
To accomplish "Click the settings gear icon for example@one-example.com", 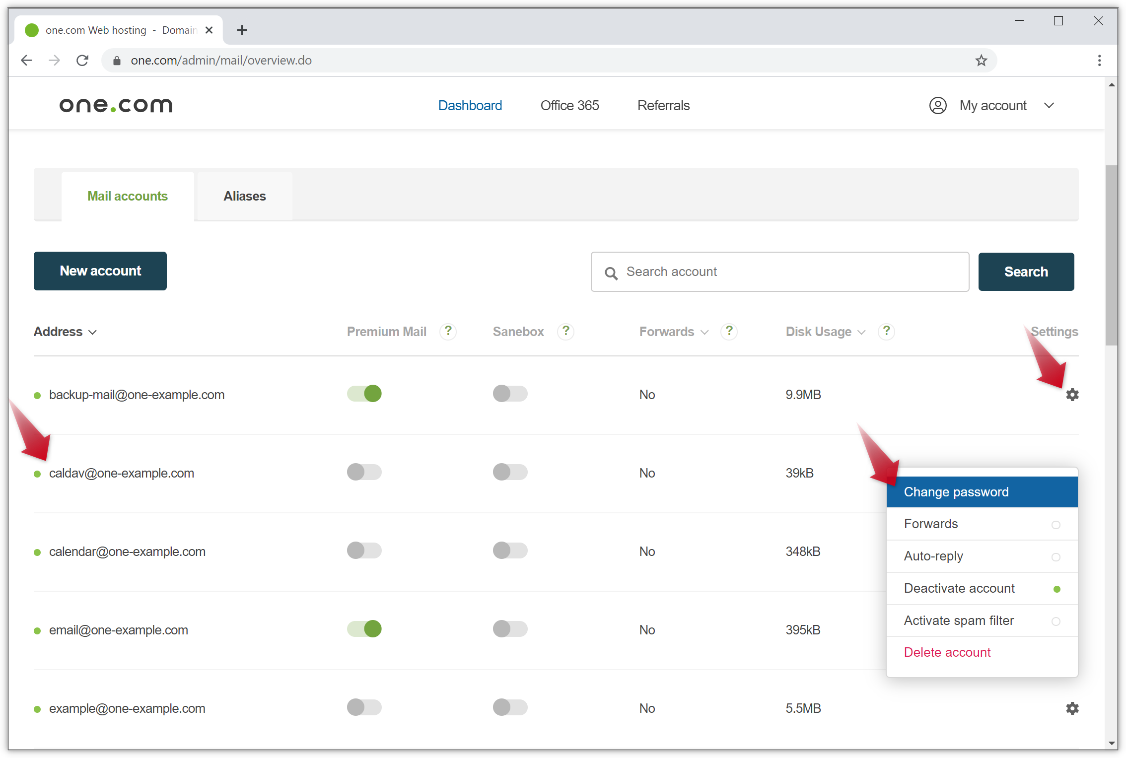I will [1071, 708].
